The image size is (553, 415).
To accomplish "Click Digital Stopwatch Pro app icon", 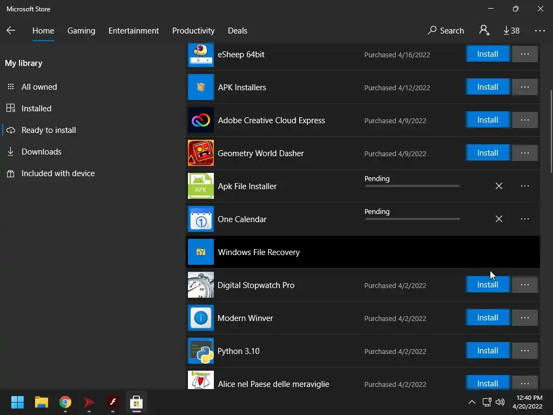I will tap(201, 285).
